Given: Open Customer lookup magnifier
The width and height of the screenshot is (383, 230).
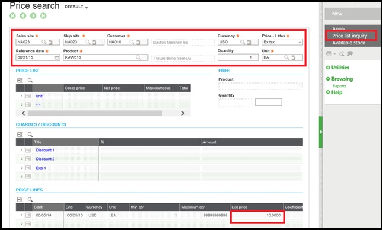Looking at the screenshot, I should point(132,42).
